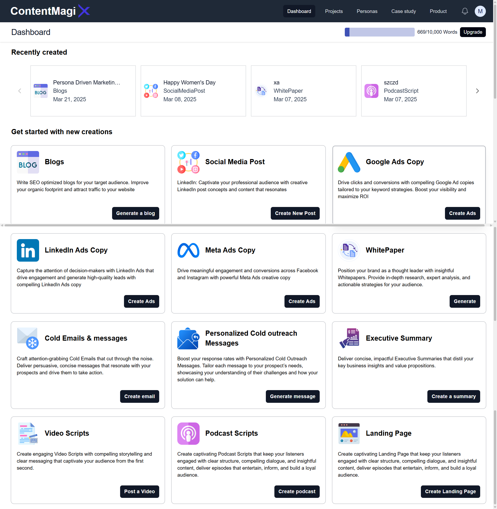The height and width of the screenshot is (509, 497).
Task: Click the Meta Ads Copy logo icon
Action: [188, 250]
